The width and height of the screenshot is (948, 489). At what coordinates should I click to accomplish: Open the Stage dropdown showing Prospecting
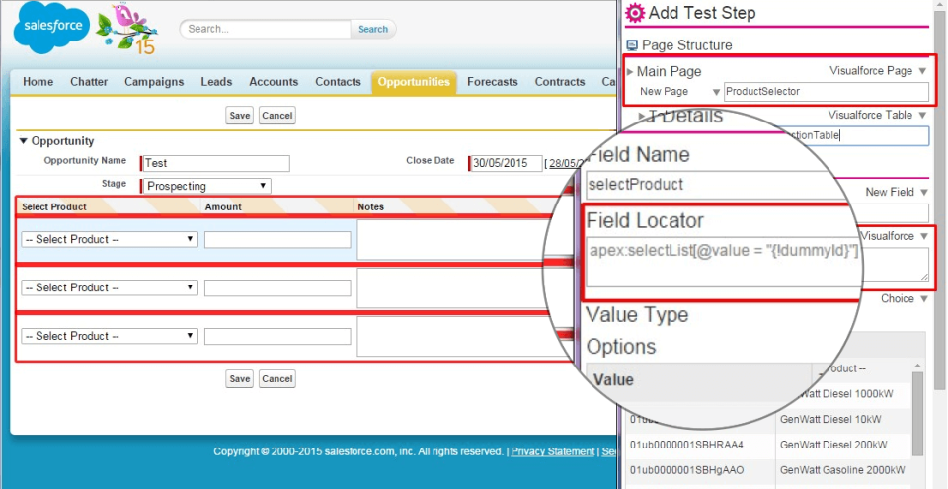pos(206,186)
